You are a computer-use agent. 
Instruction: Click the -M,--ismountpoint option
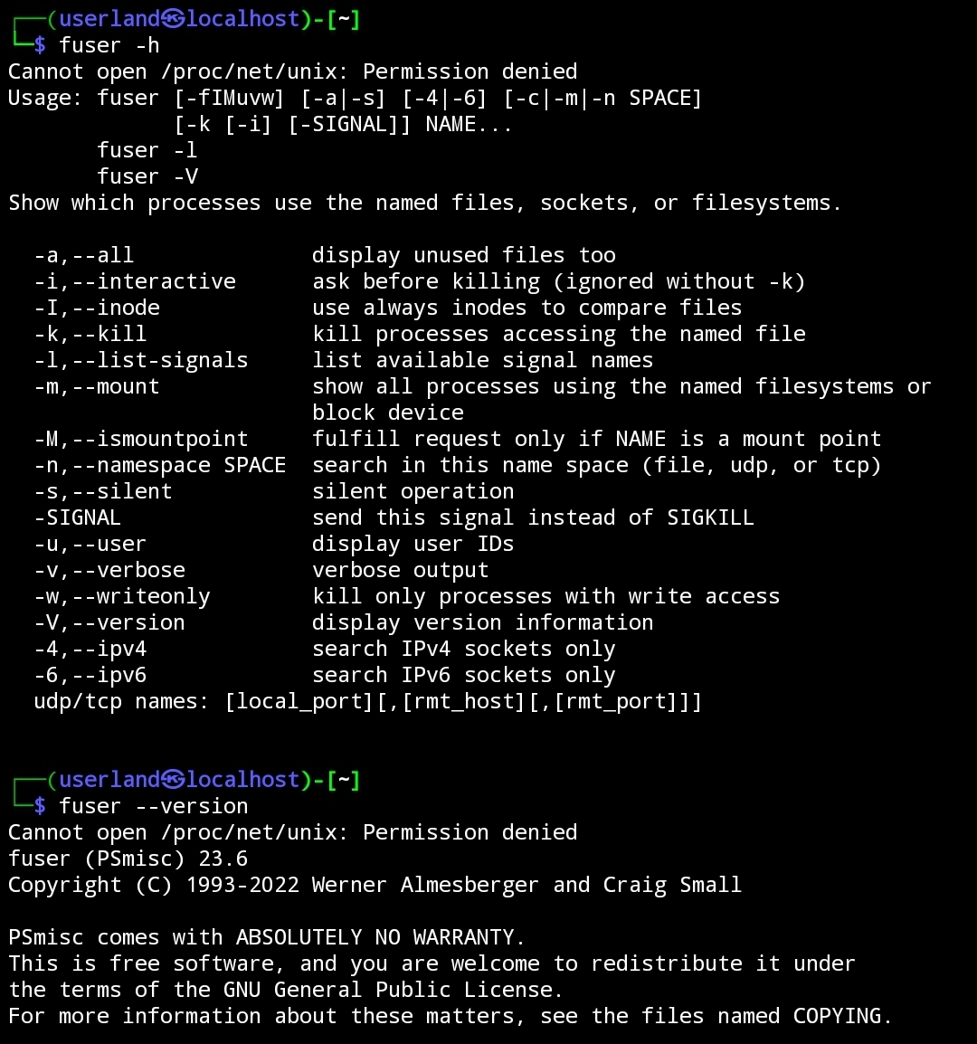click(140, 439)
